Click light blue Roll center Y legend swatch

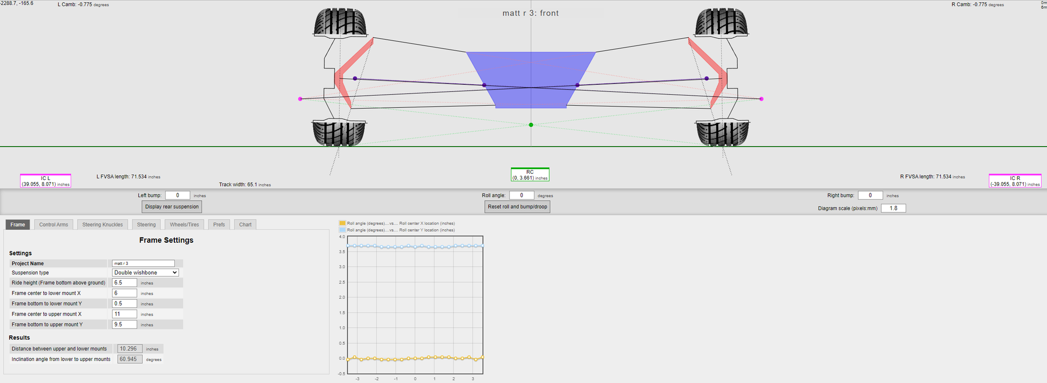[342, 230]
